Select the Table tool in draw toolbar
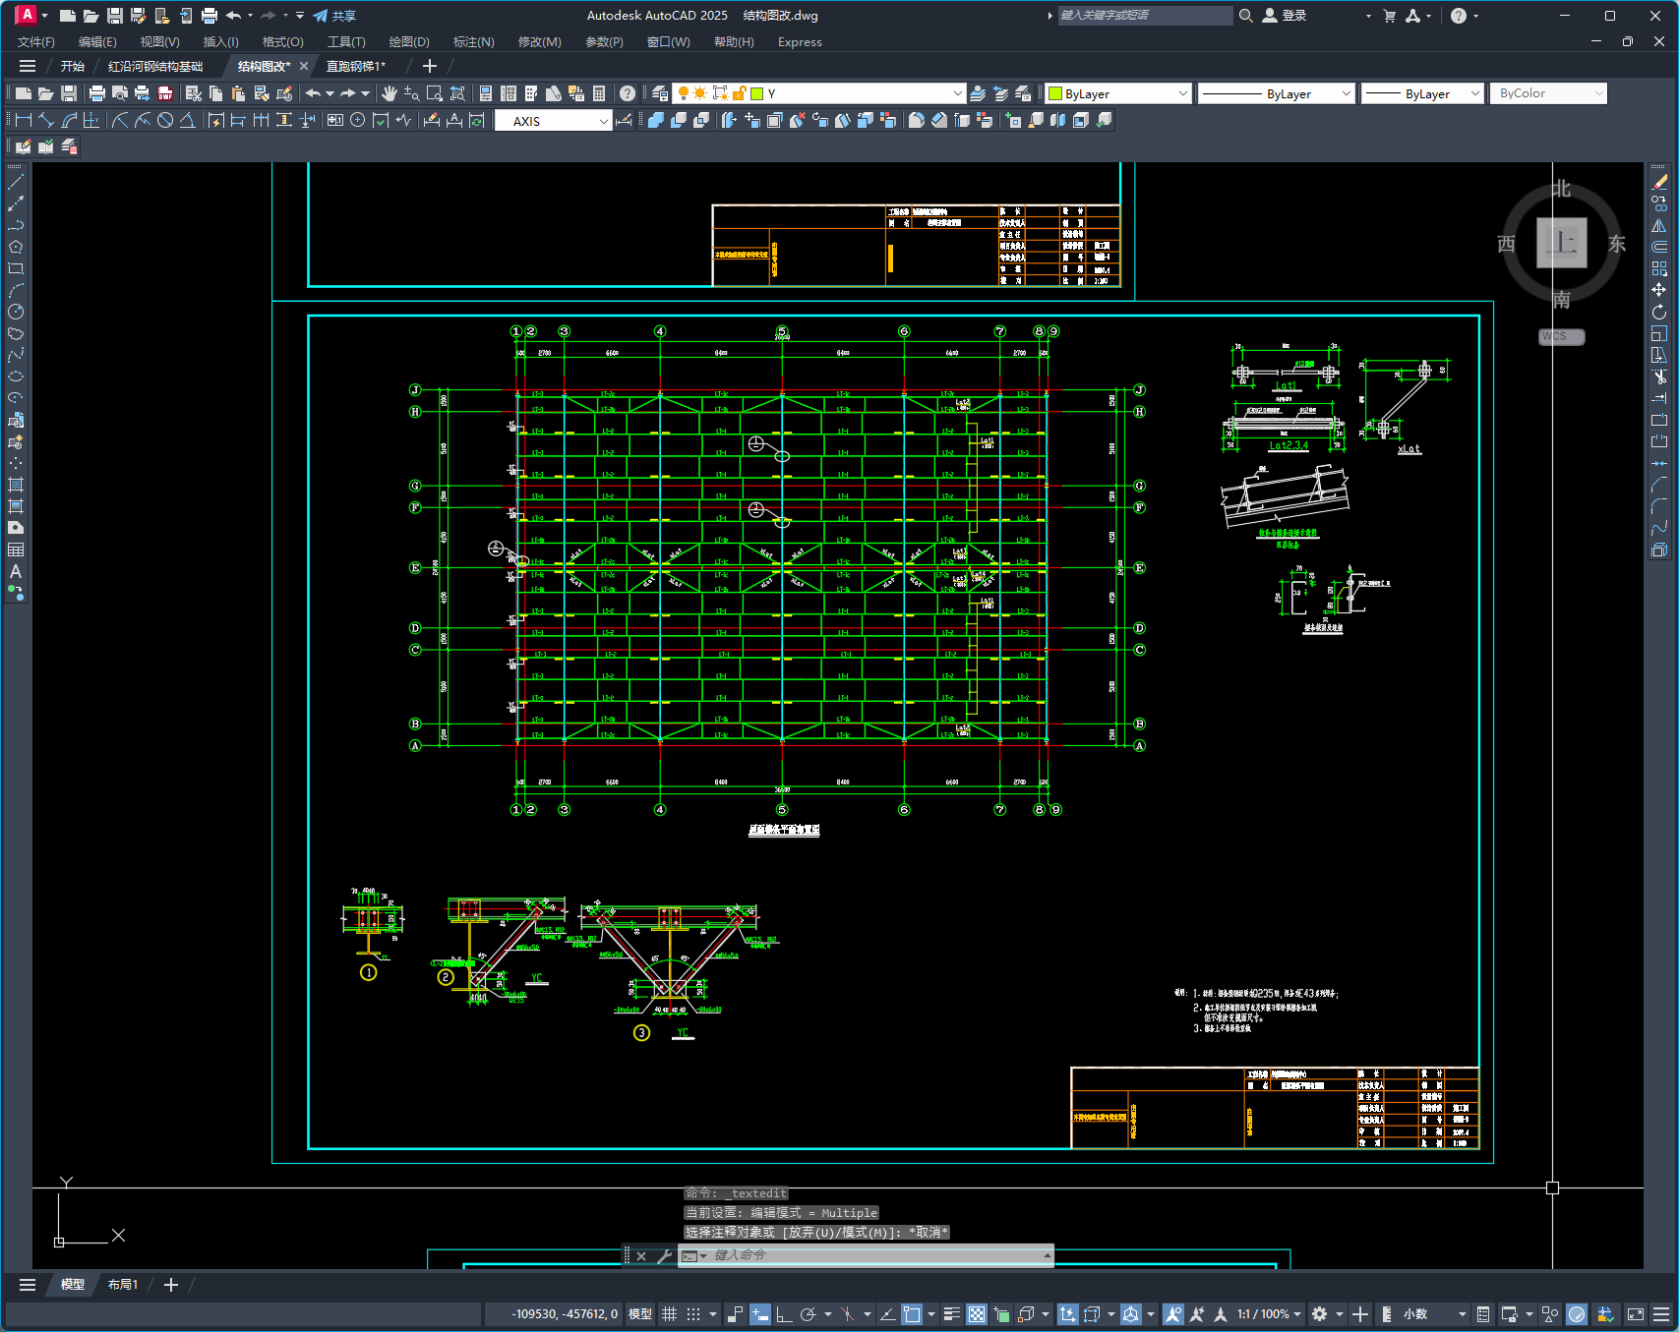Viewport: 1679px width, 1332px height. [16, 550]
